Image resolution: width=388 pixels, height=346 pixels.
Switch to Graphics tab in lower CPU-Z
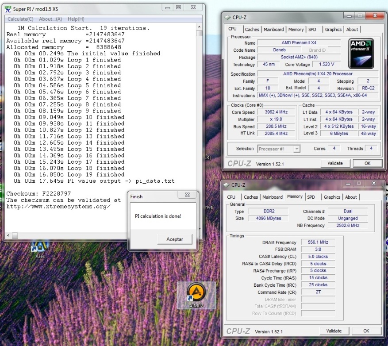pyautogui.click(x=332, y=197)
